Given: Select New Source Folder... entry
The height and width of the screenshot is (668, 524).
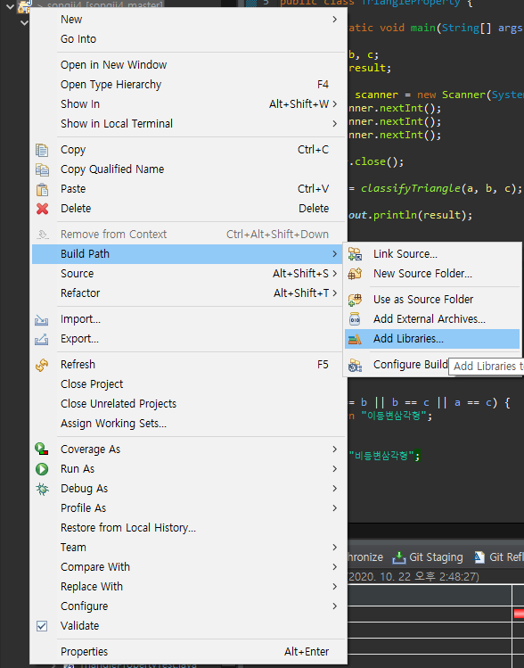Looking at the screenshot, I should click(432, 274).
